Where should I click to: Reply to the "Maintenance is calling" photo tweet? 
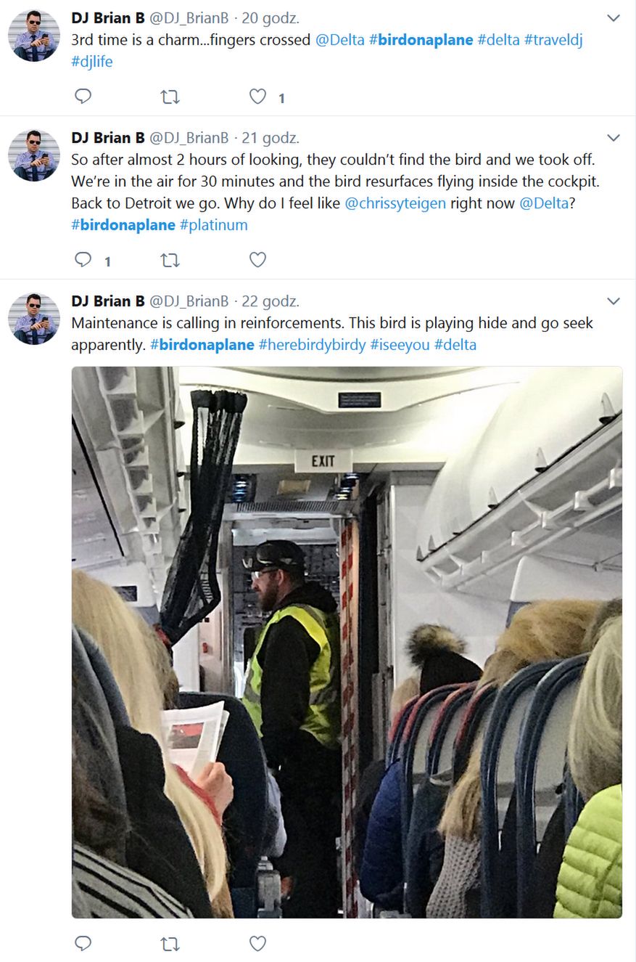click(83, 943)
